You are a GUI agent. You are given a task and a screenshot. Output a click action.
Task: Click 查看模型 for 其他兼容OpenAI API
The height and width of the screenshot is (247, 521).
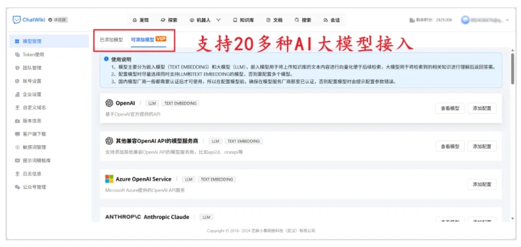coord(450,146)
